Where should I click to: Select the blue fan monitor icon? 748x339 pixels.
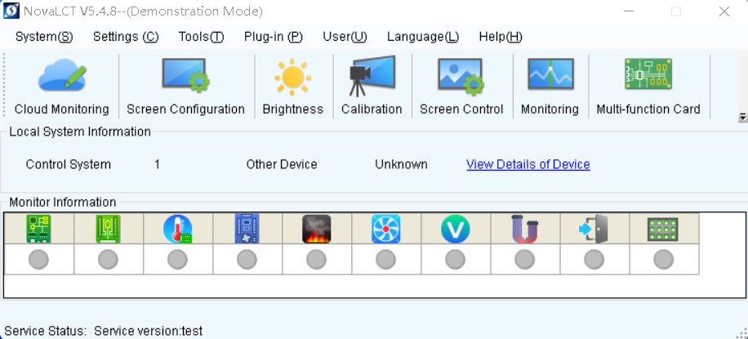[x=386, y=229]
